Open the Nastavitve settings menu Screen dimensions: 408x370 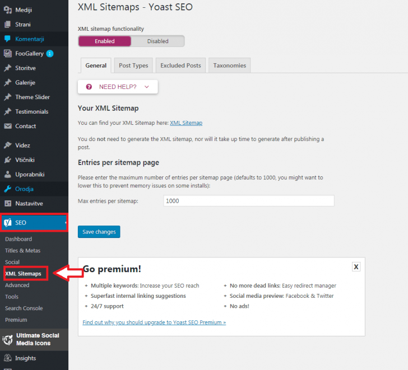(x=29, y=203)
